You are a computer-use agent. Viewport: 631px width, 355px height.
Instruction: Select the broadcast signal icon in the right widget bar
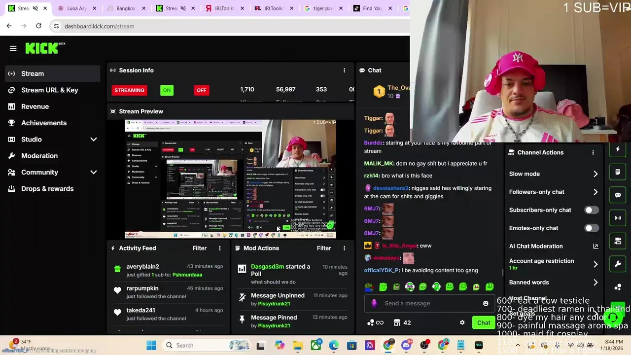618,218
